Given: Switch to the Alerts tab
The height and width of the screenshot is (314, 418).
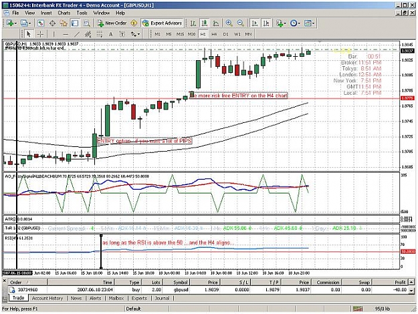Looking at the screenshot, I should [x=95, y=298].
